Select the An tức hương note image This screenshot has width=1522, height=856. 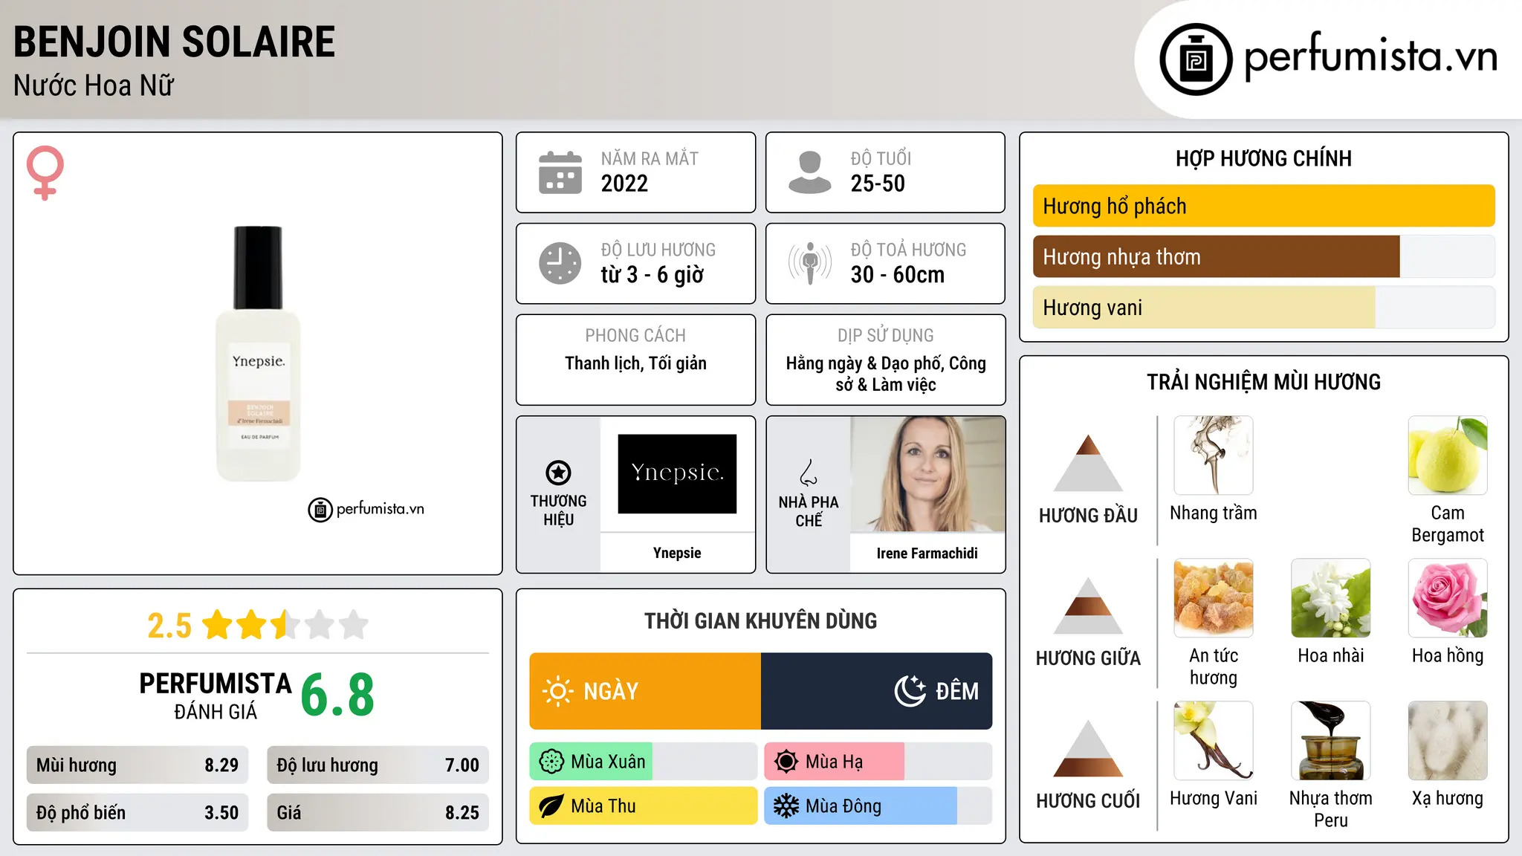tap(1214, 598)
